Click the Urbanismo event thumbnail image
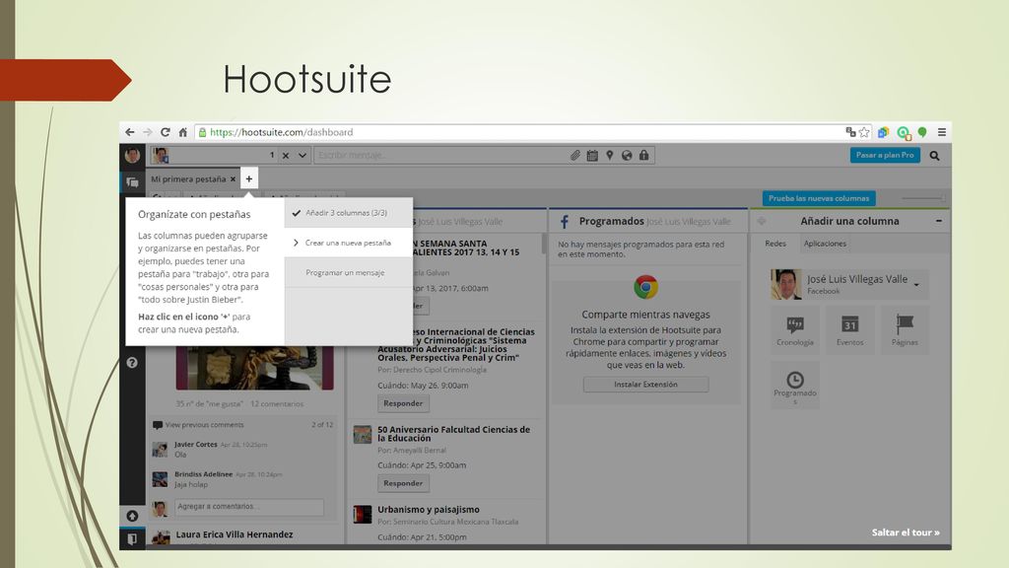This screenshot has height=568, width=1009. (363, 514)
